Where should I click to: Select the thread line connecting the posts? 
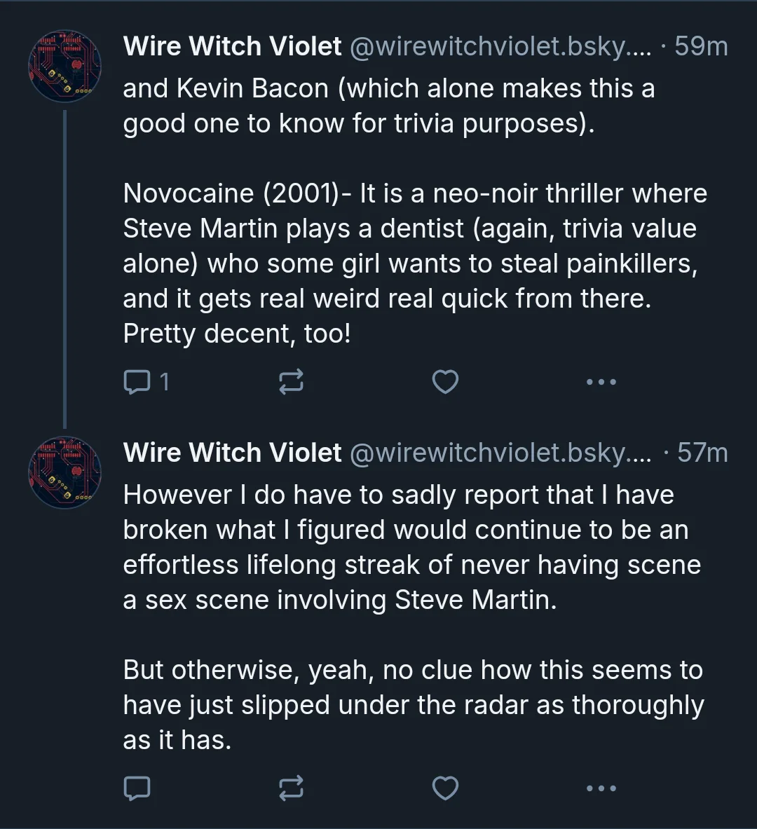tap(64, 269)
